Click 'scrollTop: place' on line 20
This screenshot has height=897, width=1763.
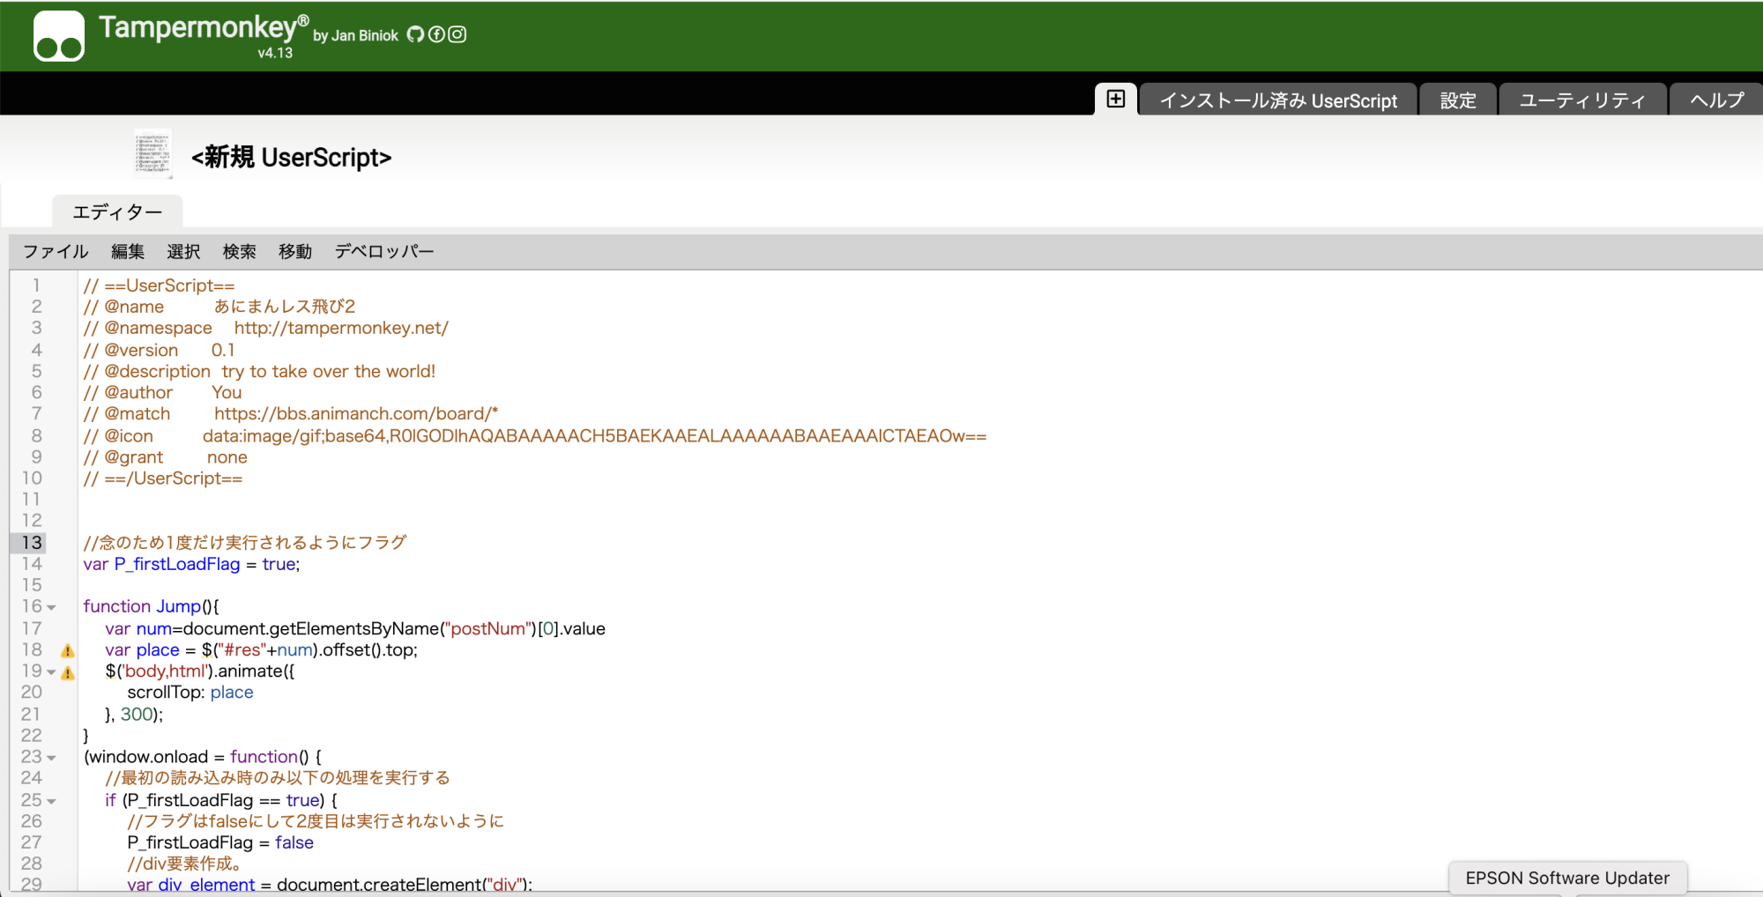coord(190,693)
